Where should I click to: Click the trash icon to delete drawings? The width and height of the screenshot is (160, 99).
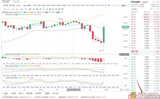pyautogui.click(x=63, y=9)
